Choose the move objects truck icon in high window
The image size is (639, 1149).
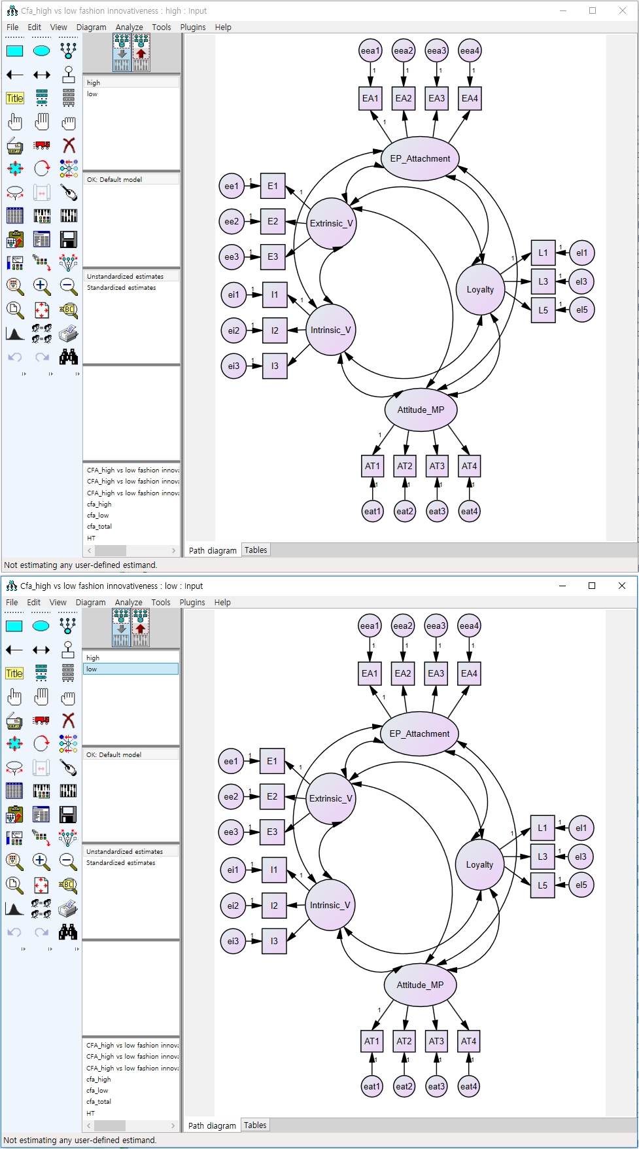(41, 145)
